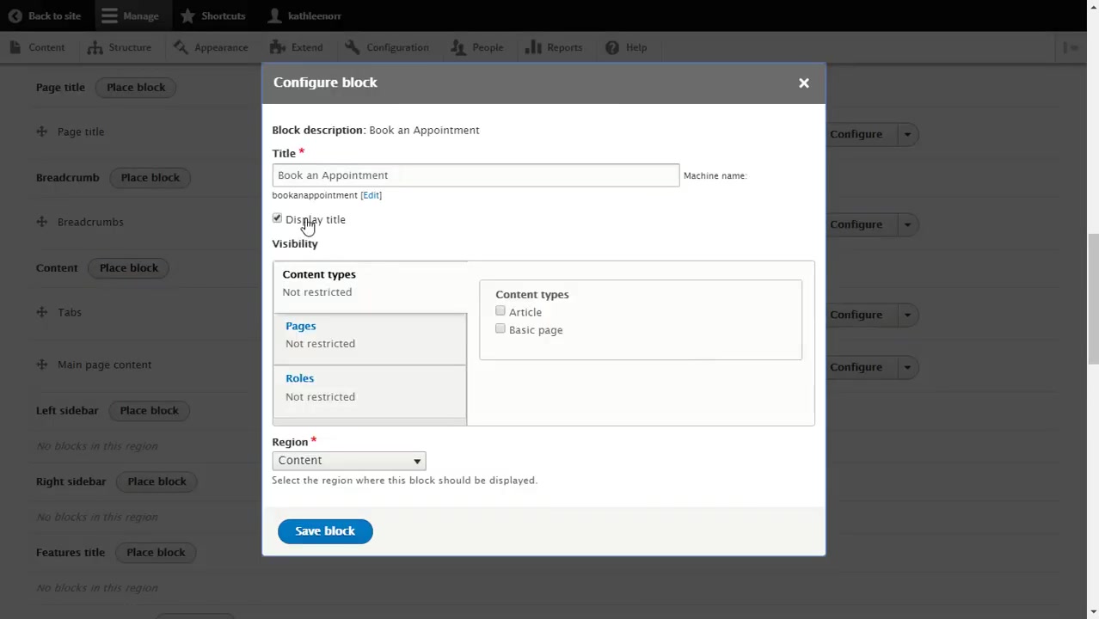Uncheck the Display title checkbox

pyautogui.click(x=277, y=219)
